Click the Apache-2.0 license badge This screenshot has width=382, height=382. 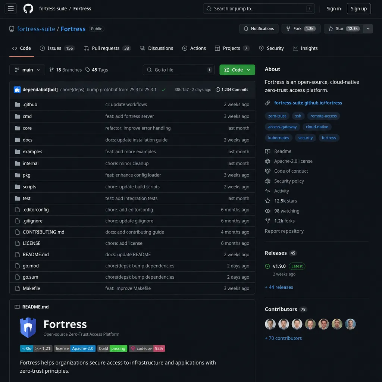pos(75,349)
